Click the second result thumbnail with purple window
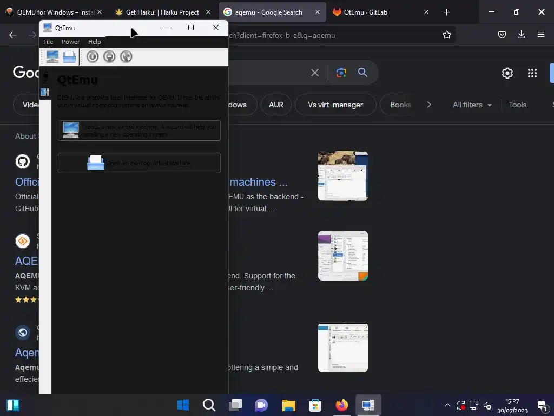554x416 pixels. 342,256
